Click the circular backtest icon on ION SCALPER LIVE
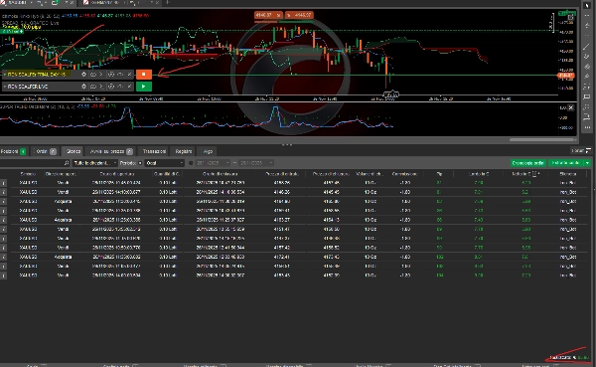The image size is (596, 367). coord(110,87)
